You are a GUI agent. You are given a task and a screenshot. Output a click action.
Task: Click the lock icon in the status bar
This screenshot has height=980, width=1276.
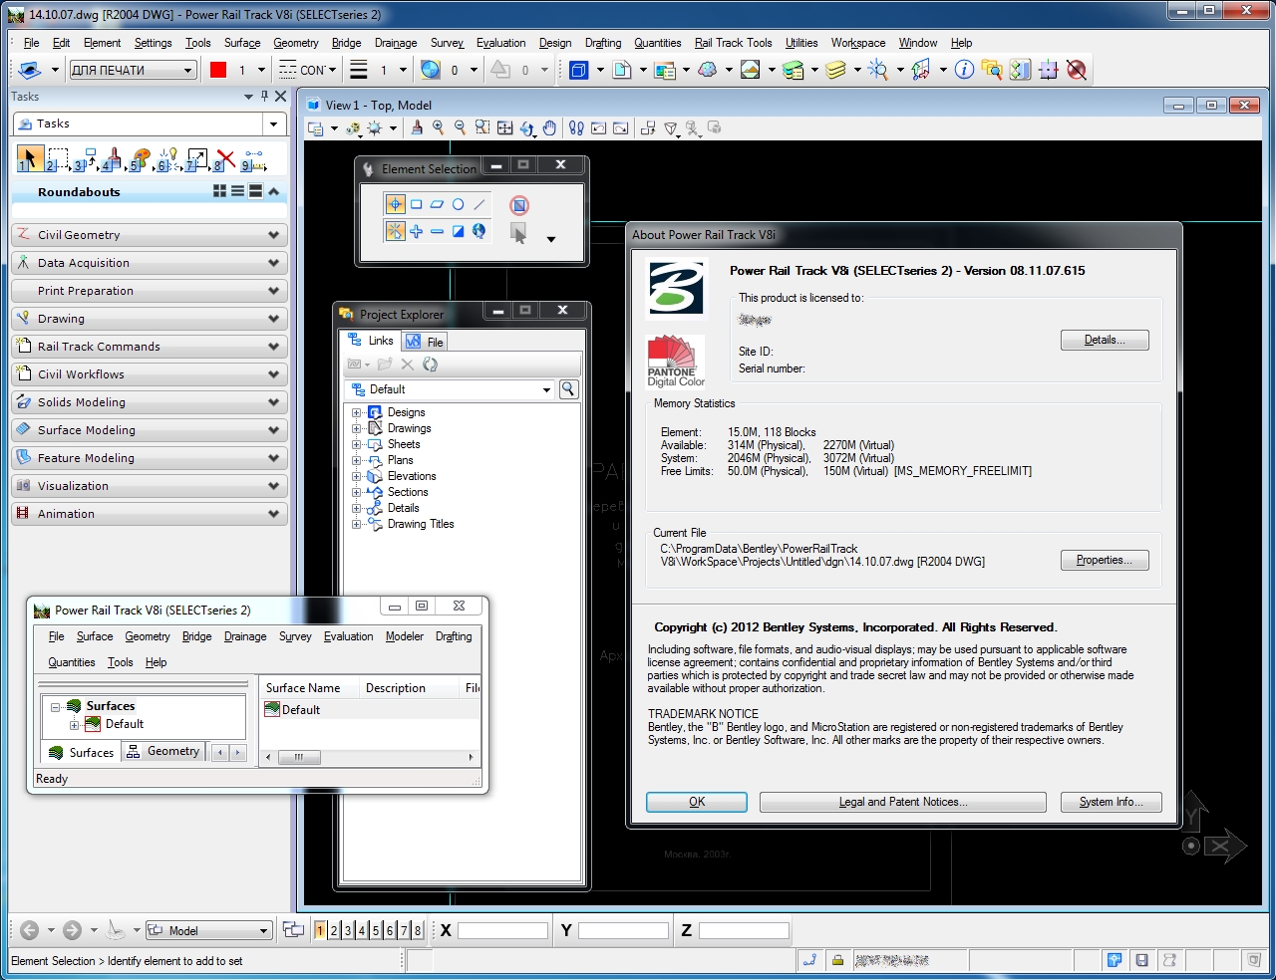tap(838, 960)
